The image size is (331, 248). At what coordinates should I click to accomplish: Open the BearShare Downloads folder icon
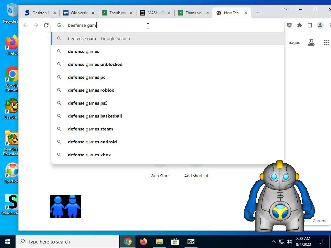tap(11, 143)
